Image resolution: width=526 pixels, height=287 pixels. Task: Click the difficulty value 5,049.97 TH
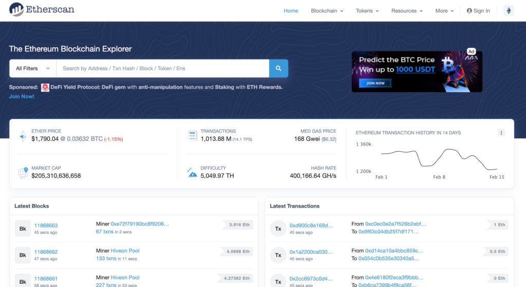click(x=217, y=176)
